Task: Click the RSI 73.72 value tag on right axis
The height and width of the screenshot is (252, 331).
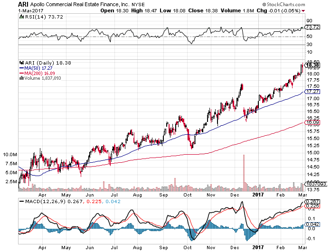Action: [312, 27]
